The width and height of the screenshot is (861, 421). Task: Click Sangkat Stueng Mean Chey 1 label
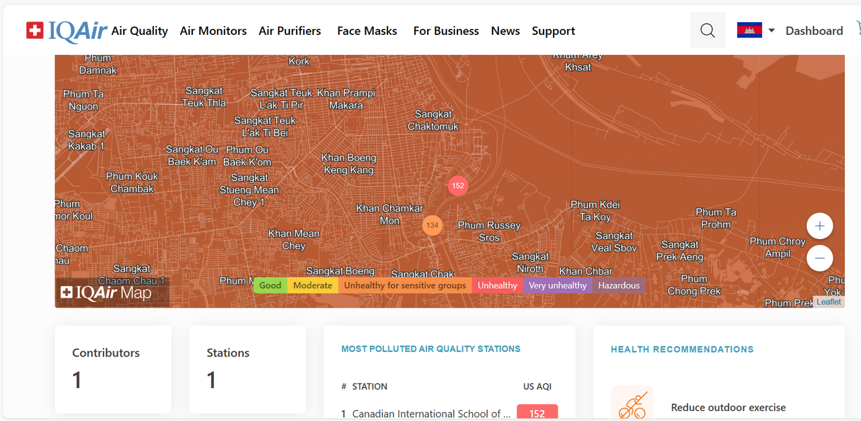[249, 190]
